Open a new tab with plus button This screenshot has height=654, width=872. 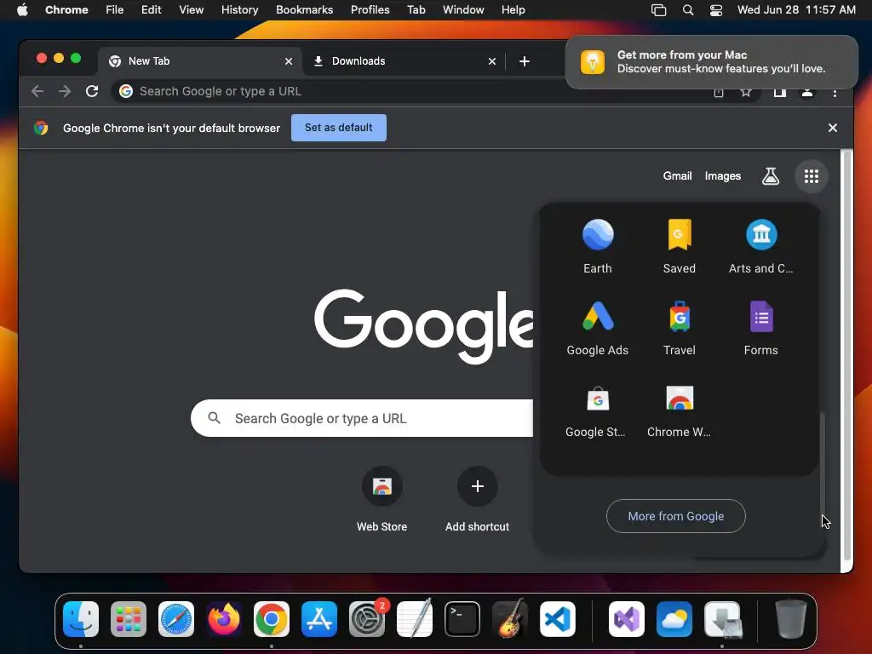tap(524, 61)
